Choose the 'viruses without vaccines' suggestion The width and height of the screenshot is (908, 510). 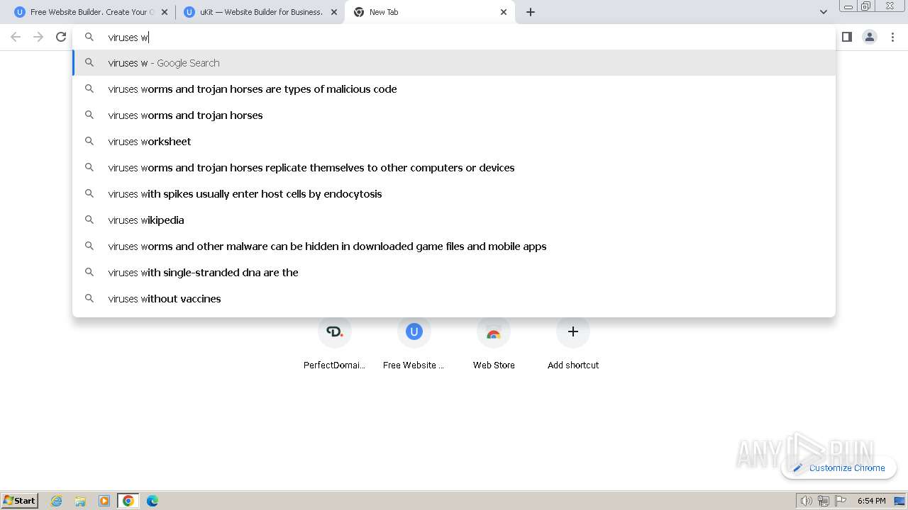pos(454,299)
